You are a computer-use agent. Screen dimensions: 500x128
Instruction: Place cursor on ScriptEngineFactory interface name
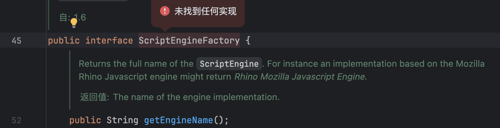pos(189,41)
